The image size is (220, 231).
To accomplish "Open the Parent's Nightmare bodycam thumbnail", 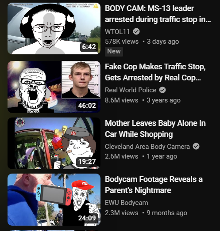I will pyautogui.click(x=54, y=200).
